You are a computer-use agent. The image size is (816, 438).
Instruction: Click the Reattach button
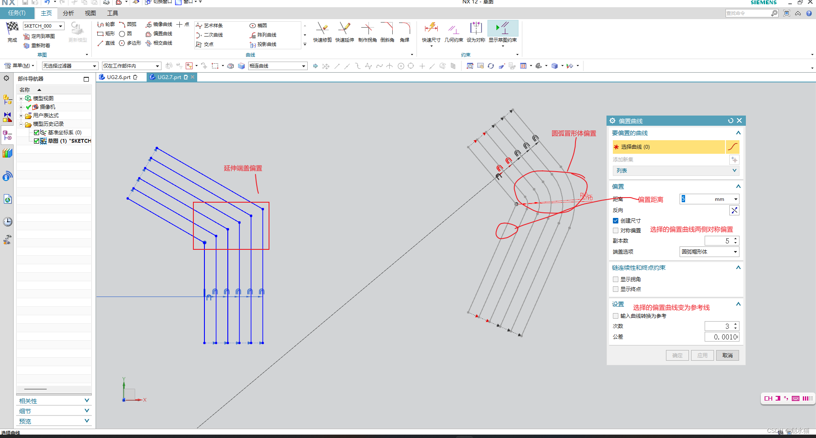click(x=37, y=45)
